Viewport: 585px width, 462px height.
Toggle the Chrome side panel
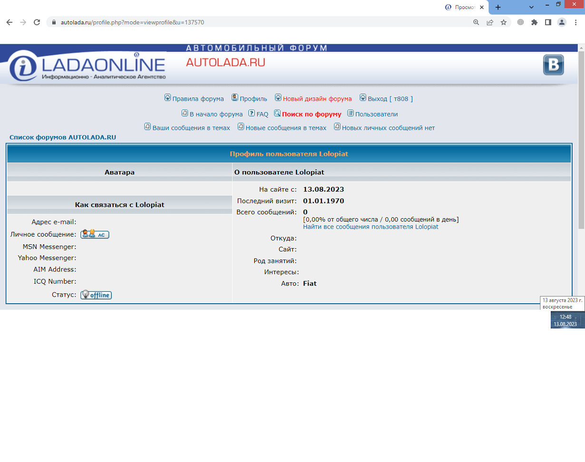click(x=548, y=22)
